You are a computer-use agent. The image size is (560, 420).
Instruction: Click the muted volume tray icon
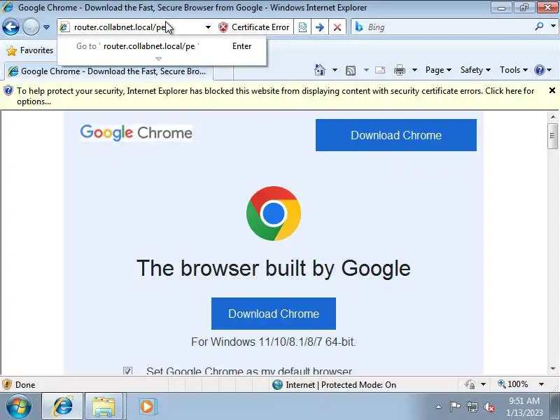(489, 407)
